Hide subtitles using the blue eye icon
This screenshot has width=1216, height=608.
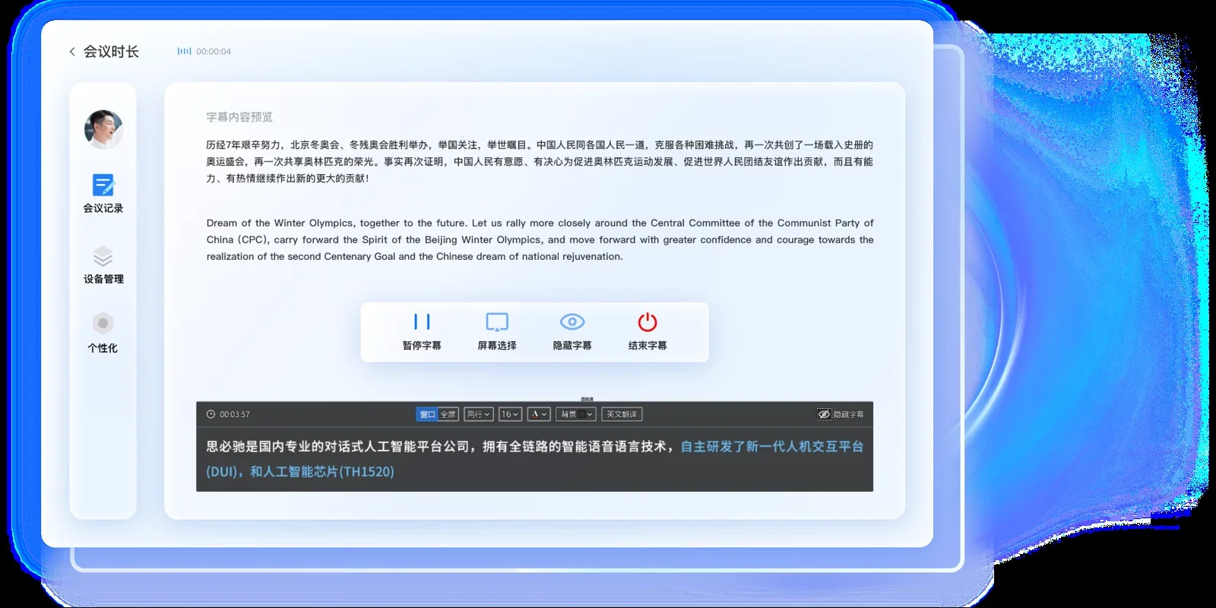(x=572, y=322)
